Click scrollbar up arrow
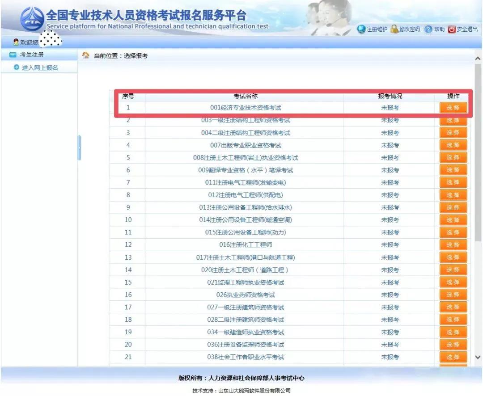Screen dimensions: 483x396 (478, 58)
